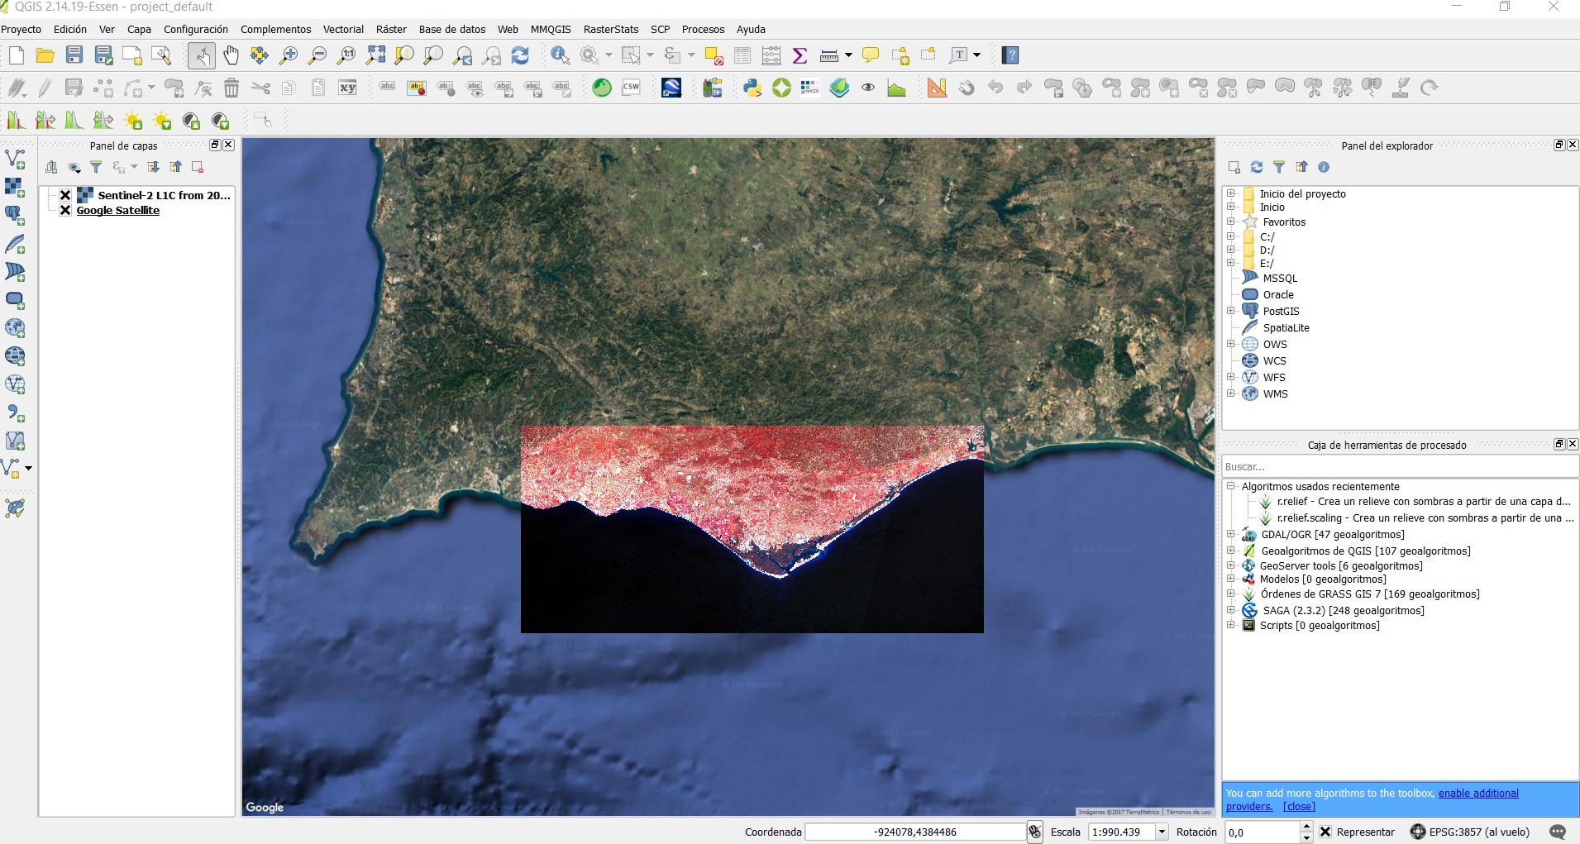Click the [close] link in toolbox hint

click(x=1299, y=807)
